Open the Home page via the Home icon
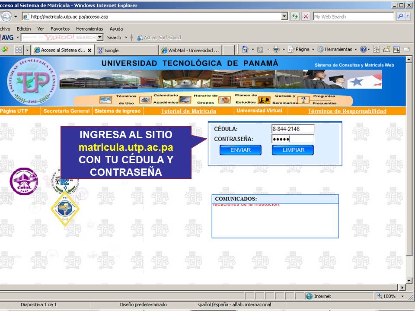The width and height of the screenshot is (415, 311). coord(245,48)
